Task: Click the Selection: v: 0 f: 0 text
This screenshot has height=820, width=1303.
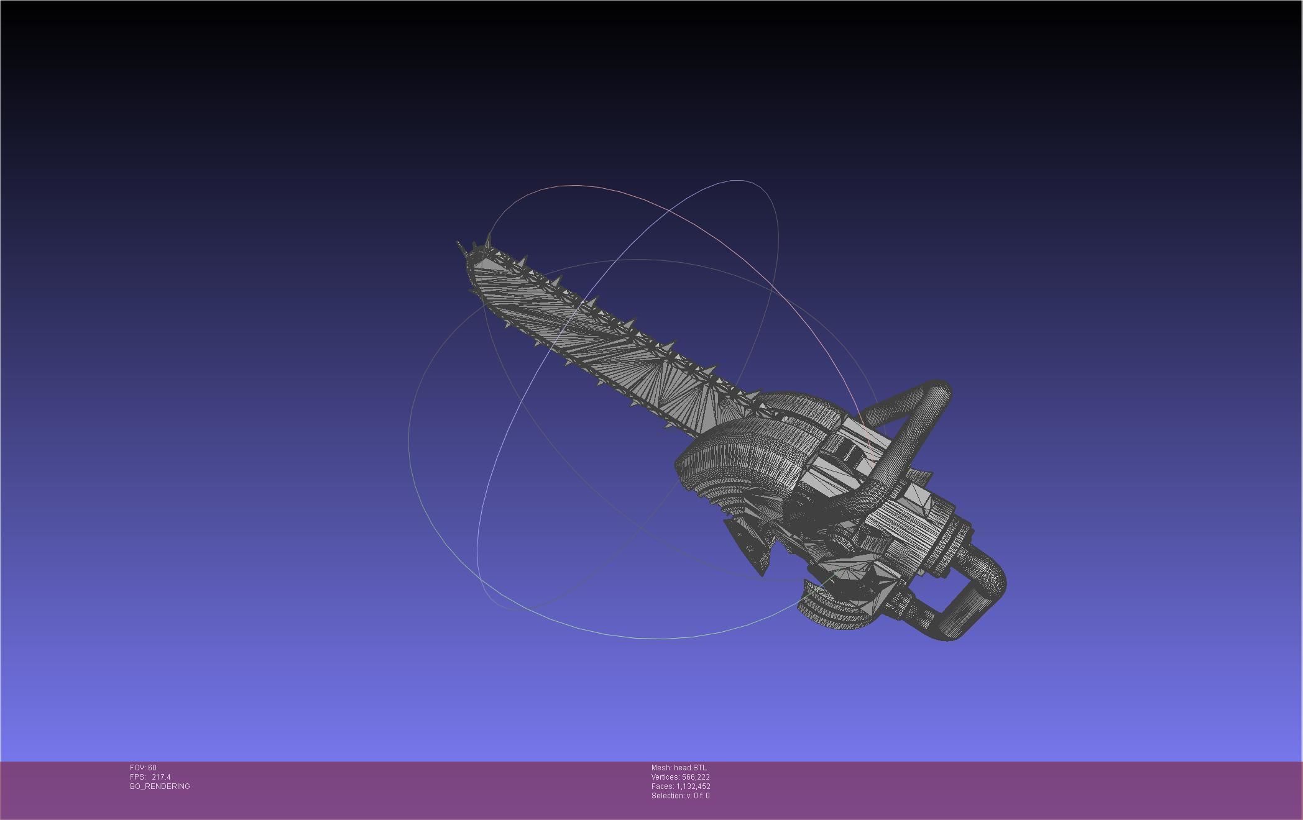Action: (x=680, y=796)
